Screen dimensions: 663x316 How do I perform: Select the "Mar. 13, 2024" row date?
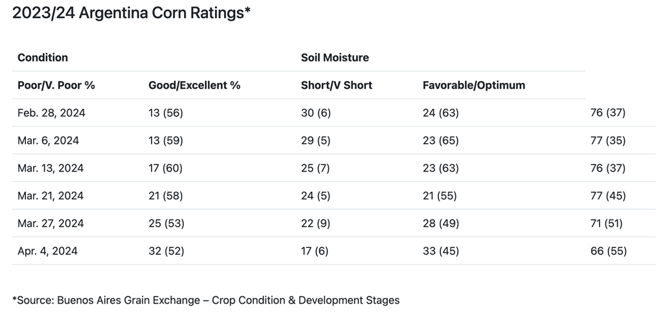51,168
